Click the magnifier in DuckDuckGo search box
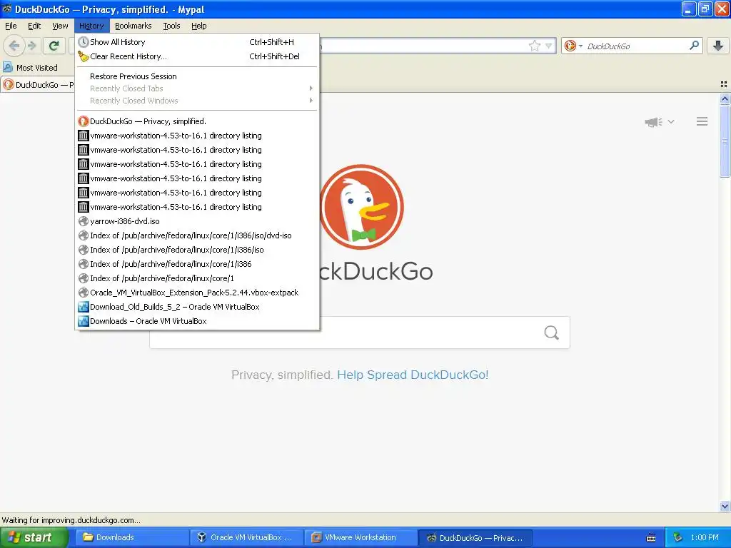 tap(552, 333)
